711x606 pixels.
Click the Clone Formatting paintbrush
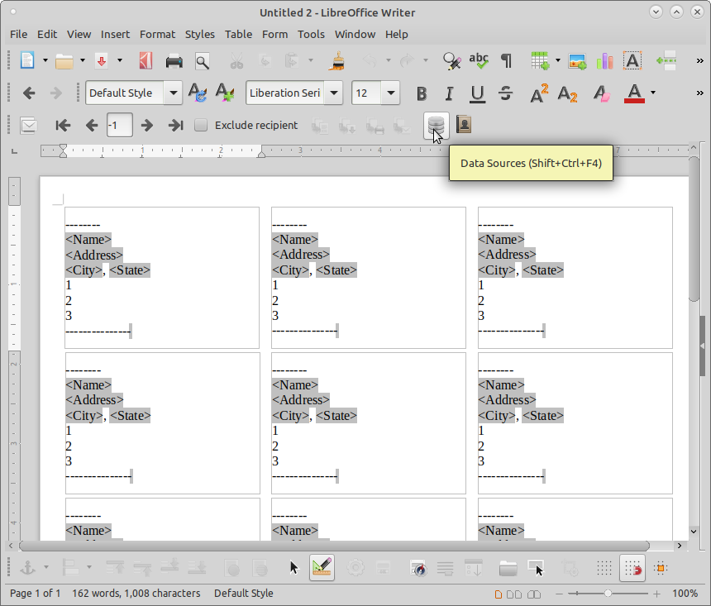[x=337, y=60]
